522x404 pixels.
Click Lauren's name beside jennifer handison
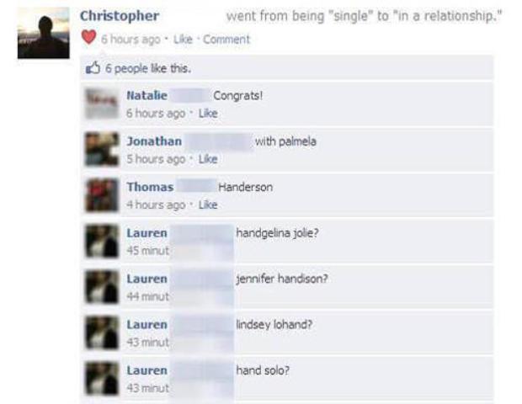(146, 279)
